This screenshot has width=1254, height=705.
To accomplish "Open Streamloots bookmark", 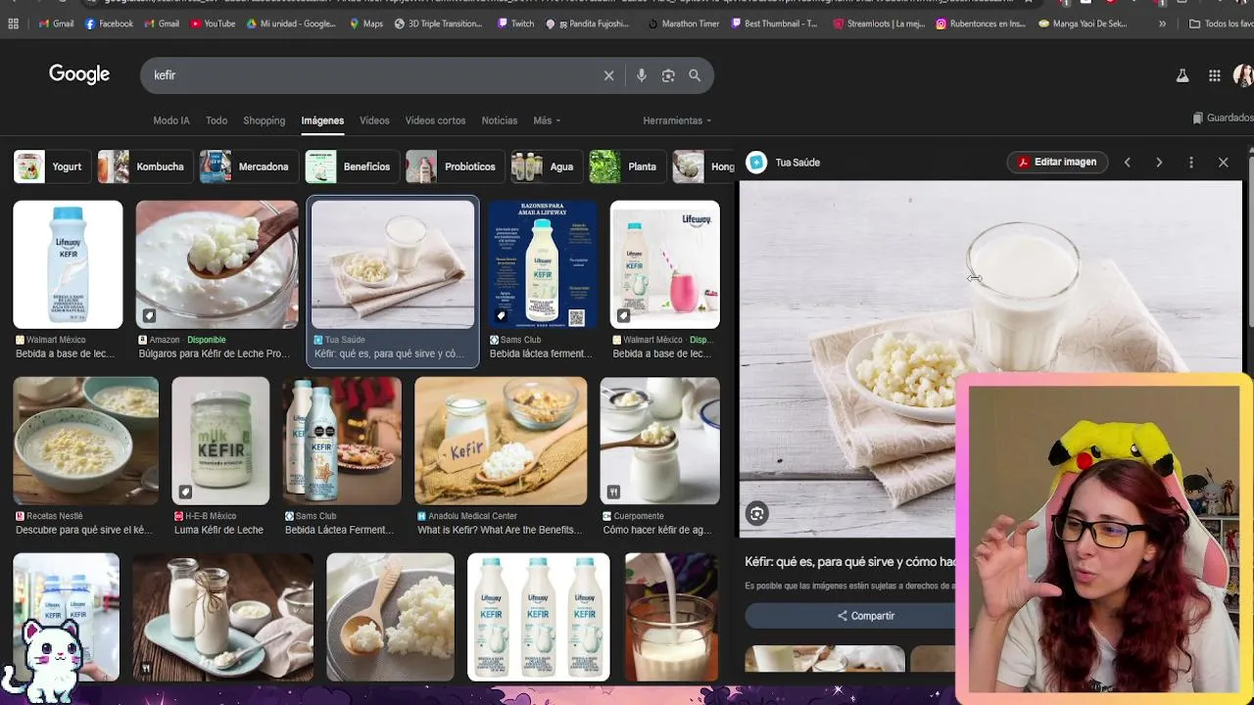I will [879, 23].
